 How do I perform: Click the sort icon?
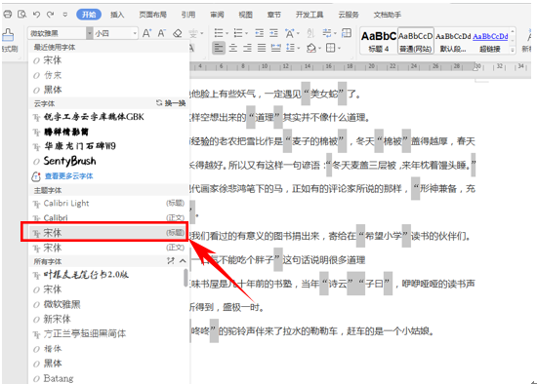(x=310, y=33)
